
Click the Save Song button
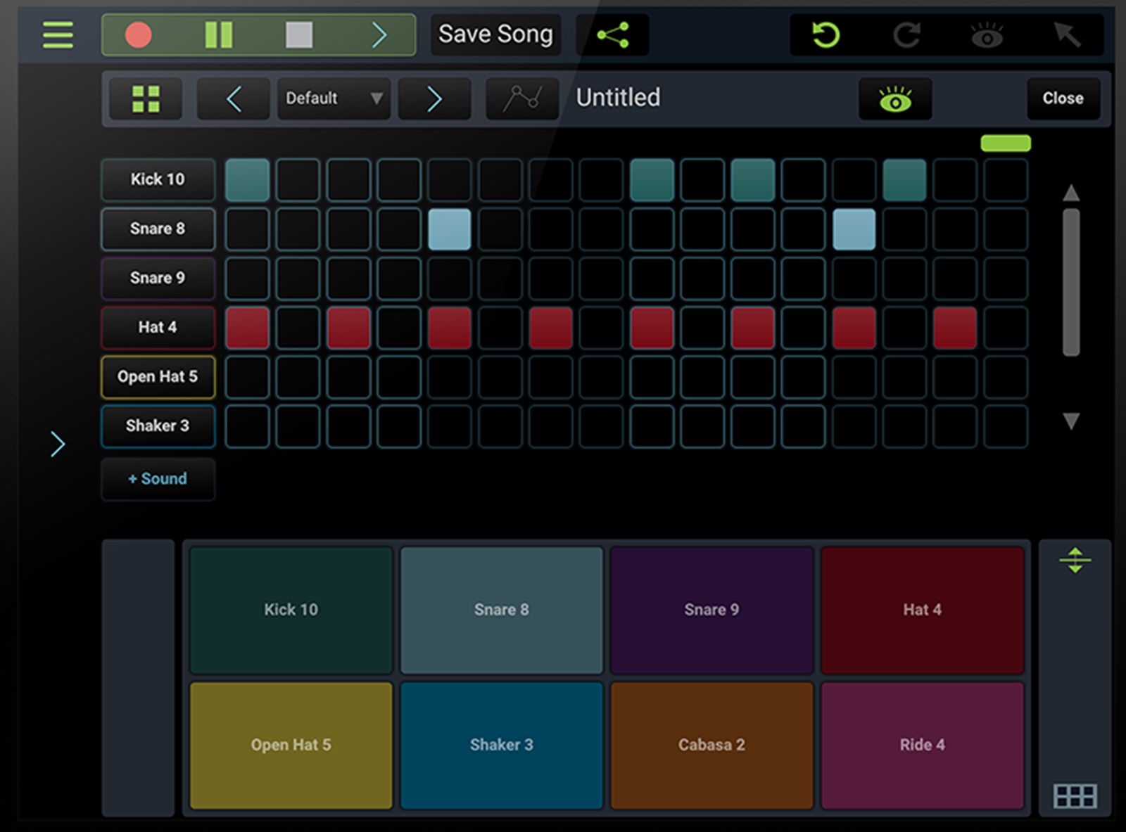pos(495,34)
